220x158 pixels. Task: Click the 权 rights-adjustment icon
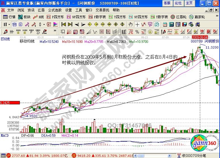coord(49,24)
